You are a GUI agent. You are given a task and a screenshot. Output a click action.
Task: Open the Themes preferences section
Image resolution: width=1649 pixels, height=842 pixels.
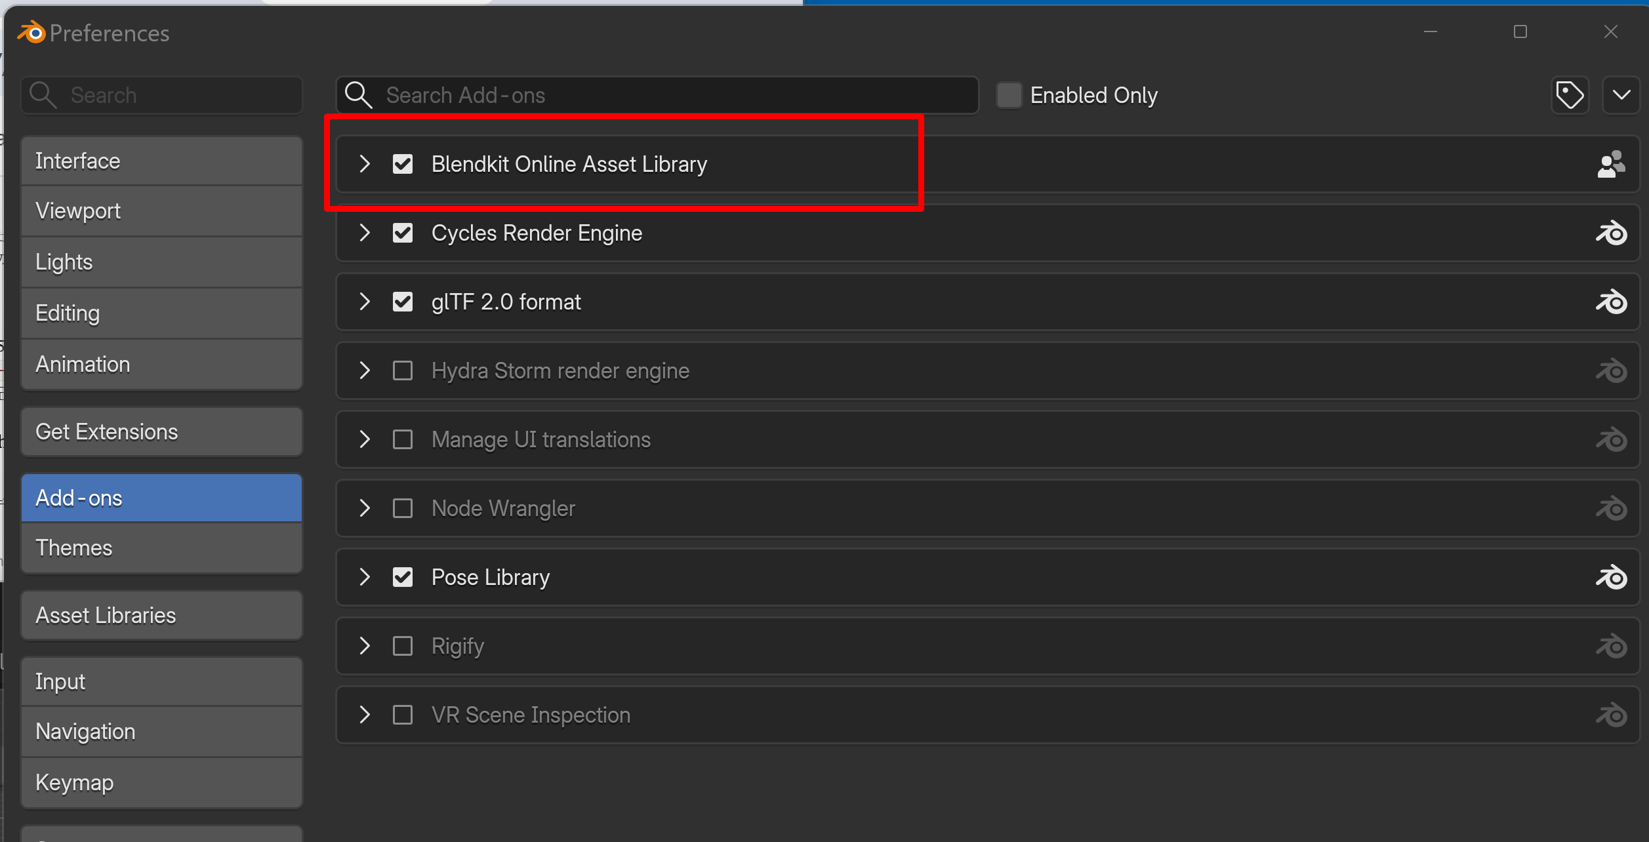(161, 548)
